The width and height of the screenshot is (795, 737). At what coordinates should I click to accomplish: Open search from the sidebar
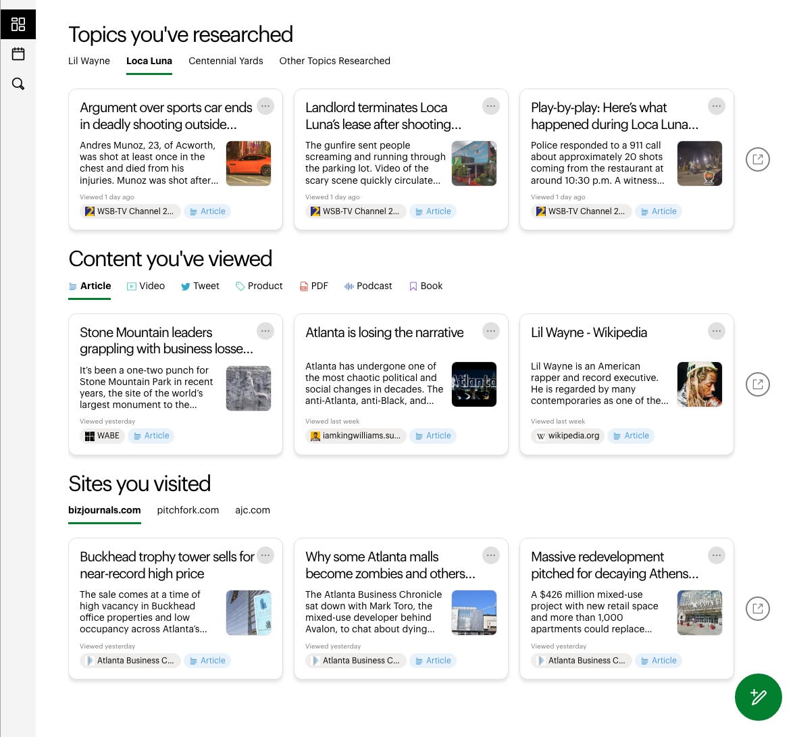click(18, 84)
